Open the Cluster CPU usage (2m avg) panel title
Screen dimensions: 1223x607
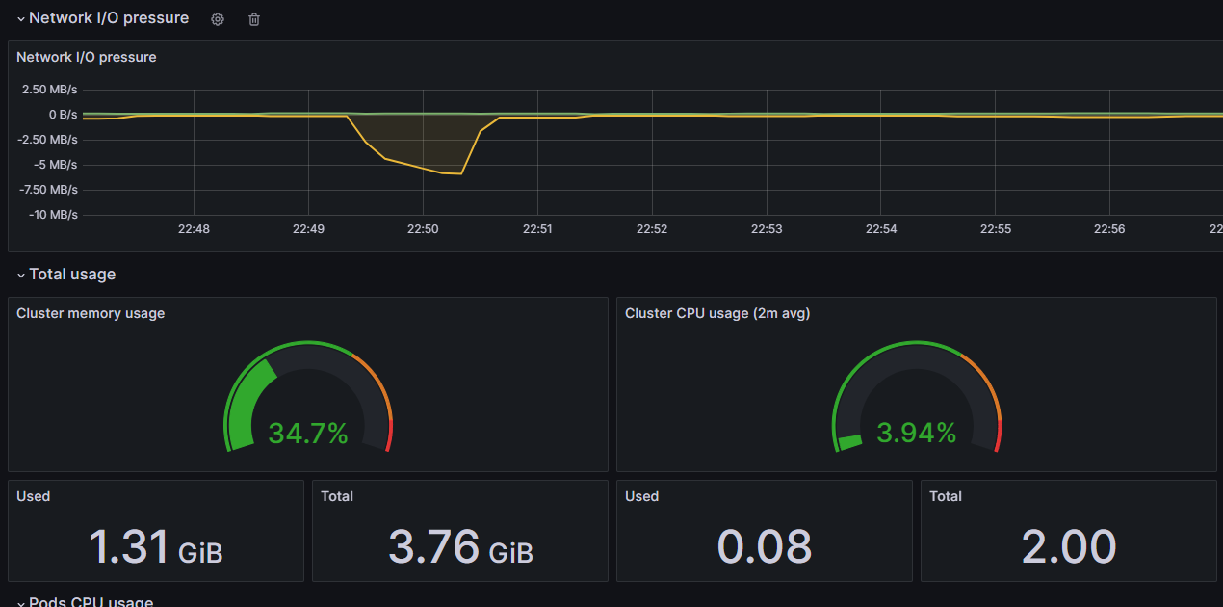(717, 313)
